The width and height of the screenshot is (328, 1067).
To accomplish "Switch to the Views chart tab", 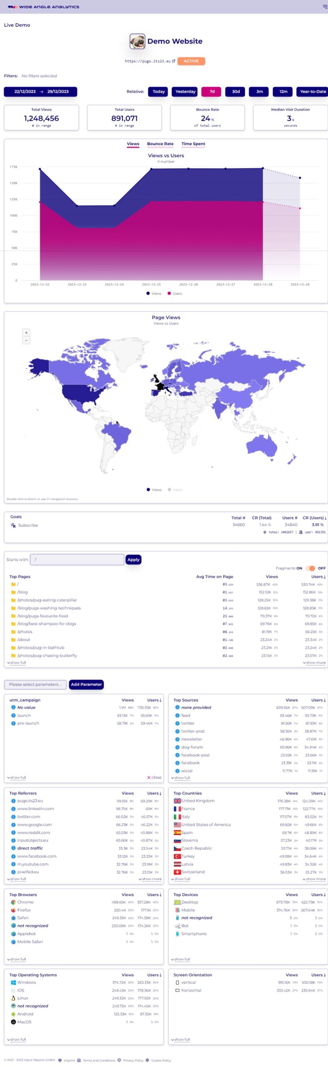I will (133, 144).
